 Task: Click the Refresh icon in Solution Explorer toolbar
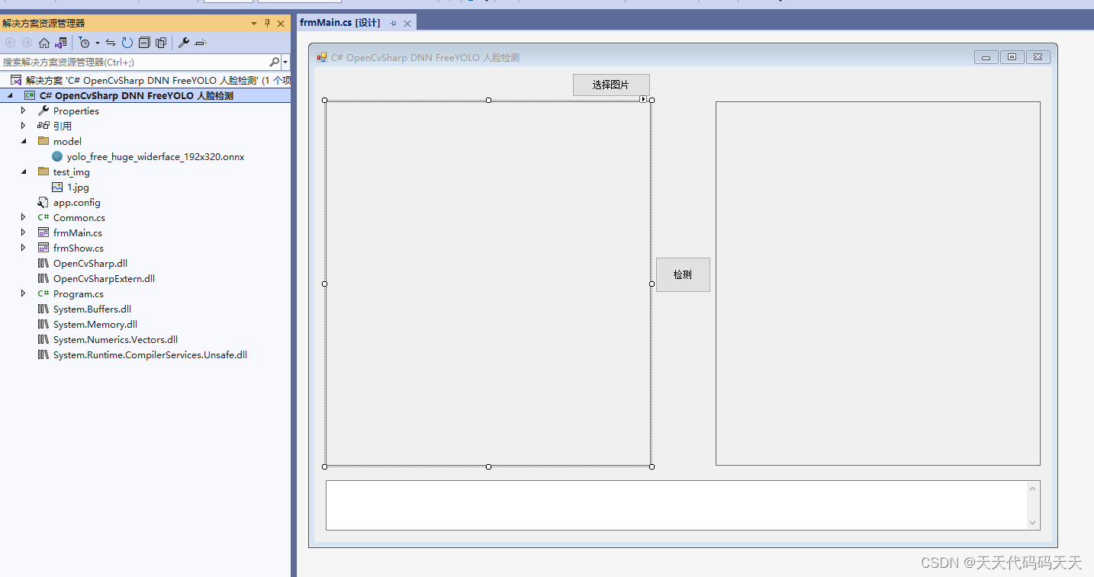click(127, 43)
